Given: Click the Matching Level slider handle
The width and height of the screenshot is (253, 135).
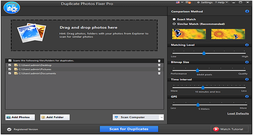Looking at the screenshot, I should tap(204, 53).
